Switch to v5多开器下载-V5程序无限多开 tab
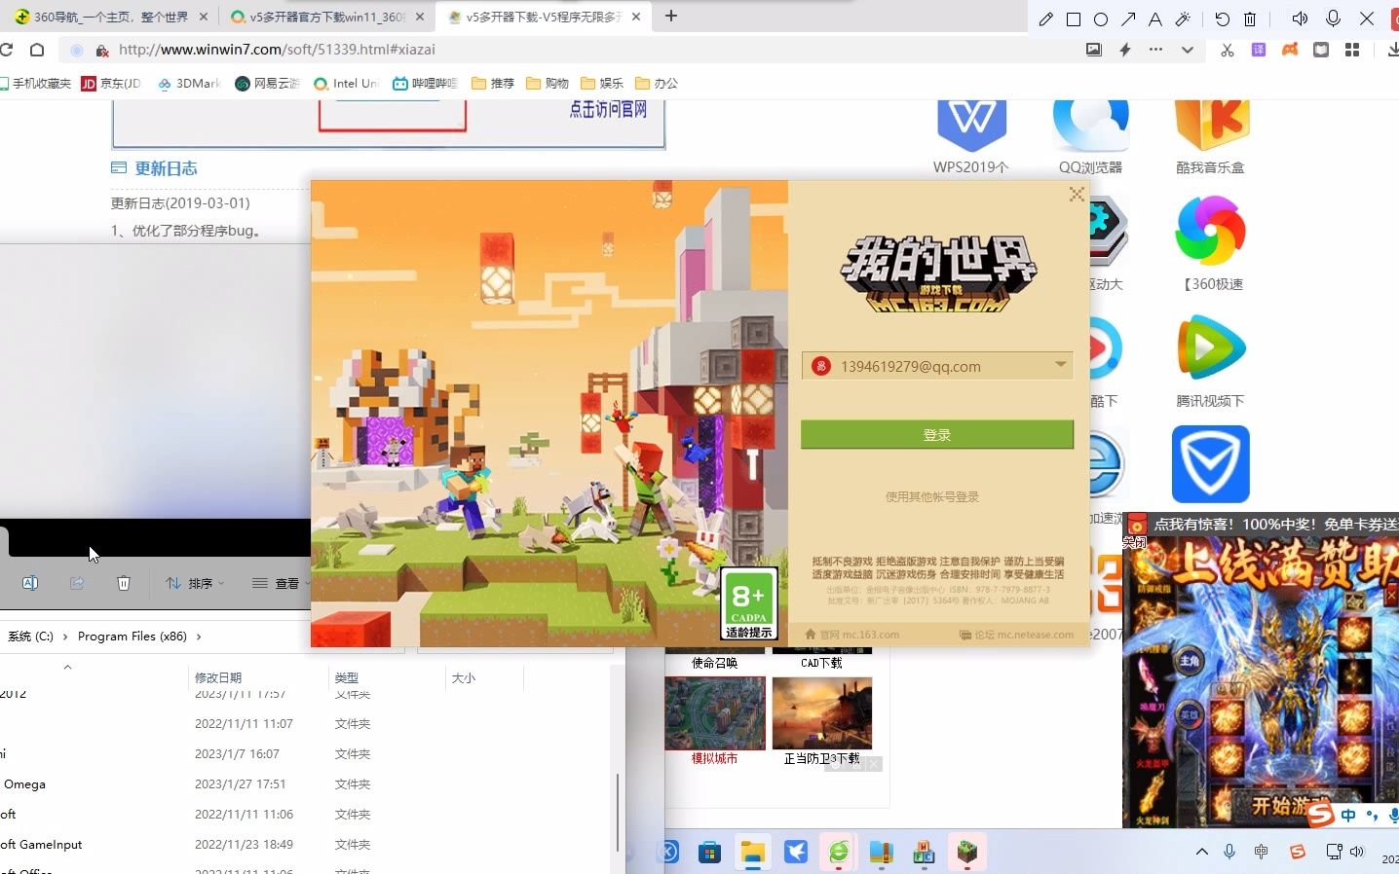This screenshot has width=1399, height=874. 544,17
